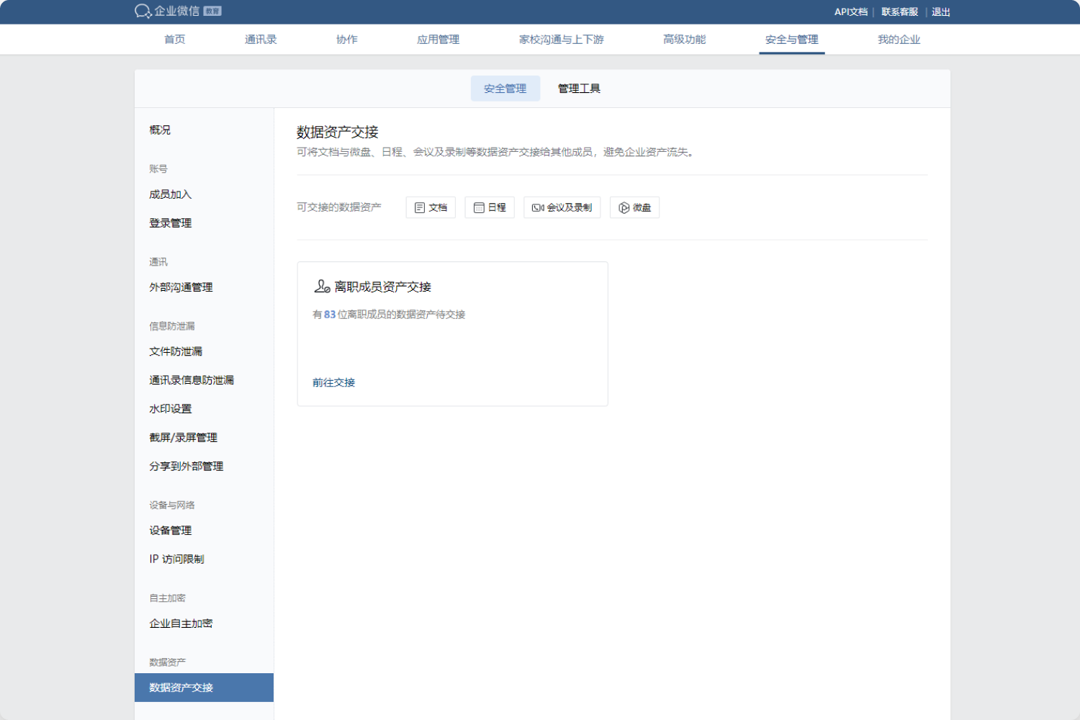Click the 会议及录制 video asset icon

pos(538,207)
